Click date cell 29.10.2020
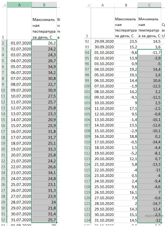Viewport: 165px width, 227px height. click(x=102, y=209)
